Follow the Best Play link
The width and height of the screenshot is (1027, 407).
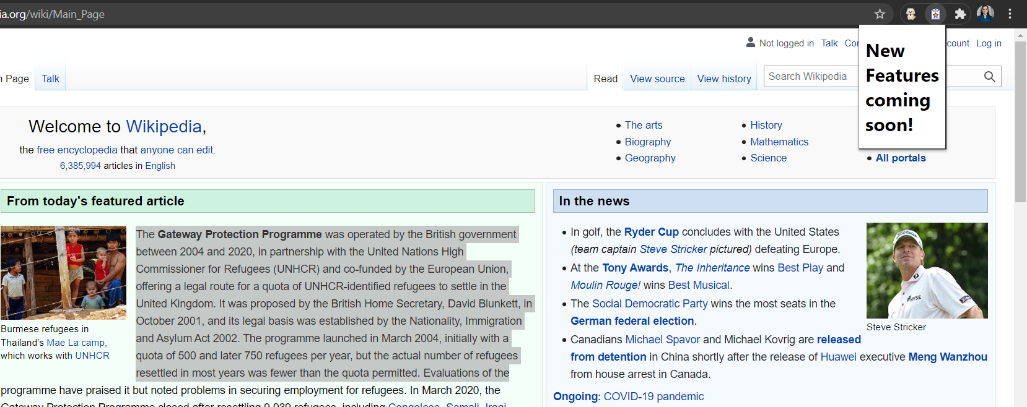tap(800, 268)
